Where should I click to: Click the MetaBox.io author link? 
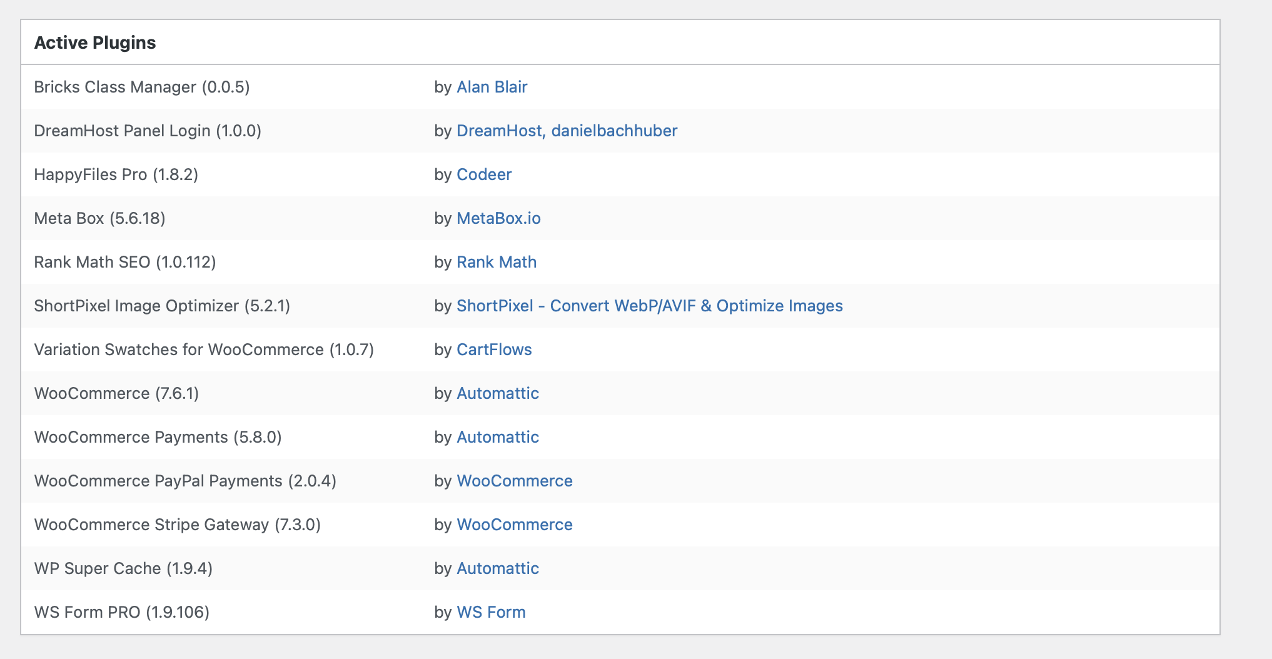498,218
